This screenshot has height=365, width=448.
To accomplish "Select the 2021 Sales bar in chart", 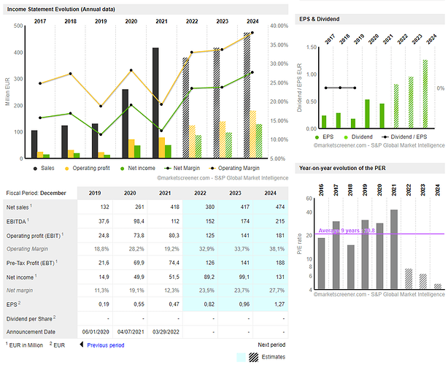I will click(155, 103).
